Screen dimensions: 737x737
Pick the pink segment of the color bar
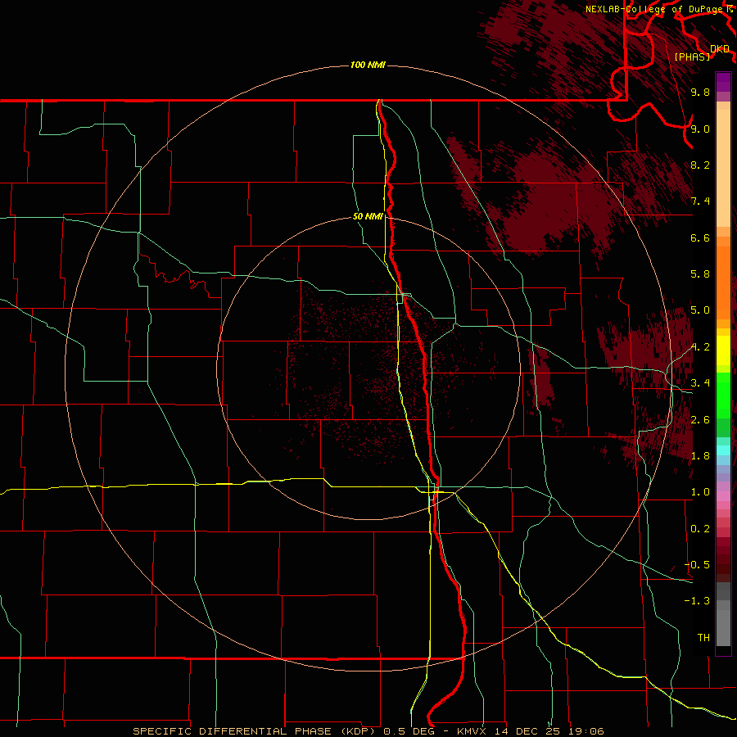click(723, 496)
